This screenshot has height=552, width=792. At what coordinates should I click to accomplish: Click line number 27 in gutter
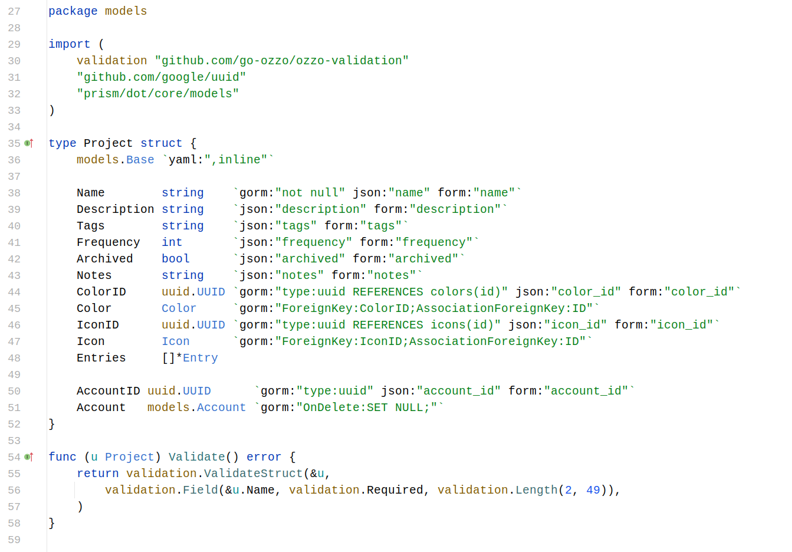click(x=14, y=11)
